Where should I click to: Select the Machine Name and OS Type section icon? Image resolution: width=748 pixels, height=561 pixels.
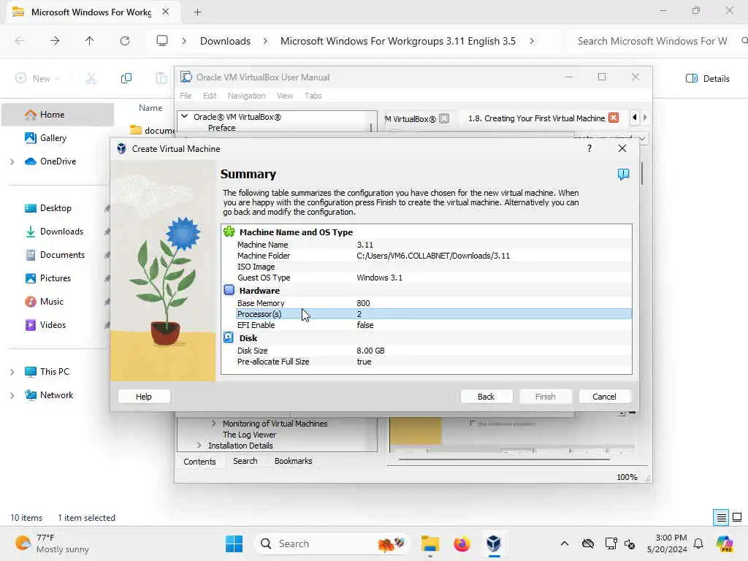coord(229,232)
